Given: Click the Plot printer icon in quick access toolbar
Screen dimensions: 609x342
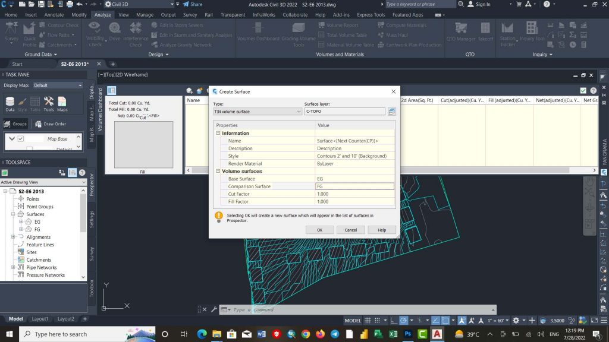Looking at the screenshot, I should click(x=70, y=4).
